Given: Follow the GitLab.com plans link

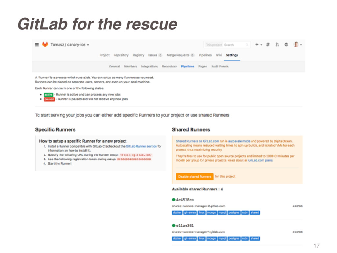Looking at the screenshot, I should click(261, 160).
